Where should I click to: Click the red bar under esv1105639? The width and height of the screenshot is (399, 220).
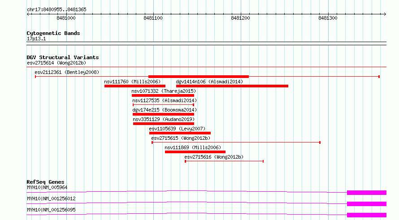pos(180,133)
